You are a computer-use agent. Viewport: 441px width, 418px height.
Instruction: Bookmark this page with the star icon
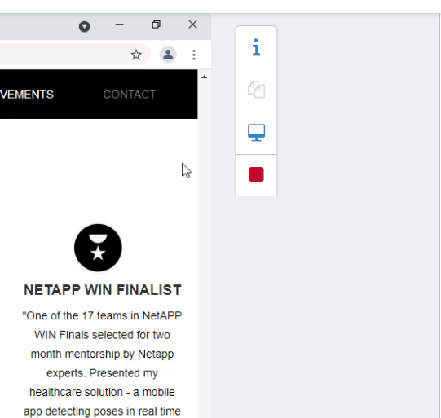coord(136,55)
